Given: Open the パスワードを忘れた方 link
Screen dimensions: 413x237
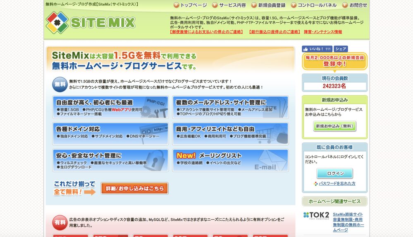Looking at the screenshot, I should [x=337, y=183].
